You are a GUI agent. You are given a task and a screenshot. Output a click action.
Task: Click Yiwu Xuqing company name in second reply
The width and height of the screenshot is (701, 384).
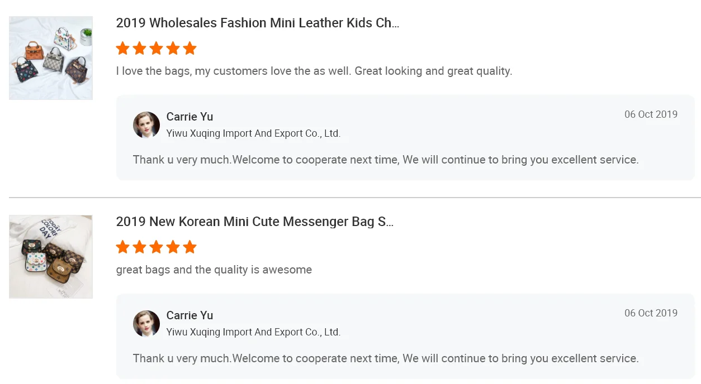[x=253, y=332]
